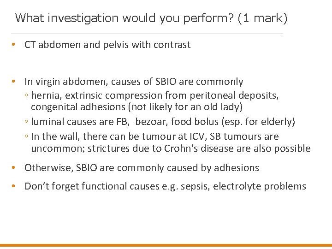Click the orange bullet before "CT abdomen"
332x249 pixels.
(x=15, y=45)
